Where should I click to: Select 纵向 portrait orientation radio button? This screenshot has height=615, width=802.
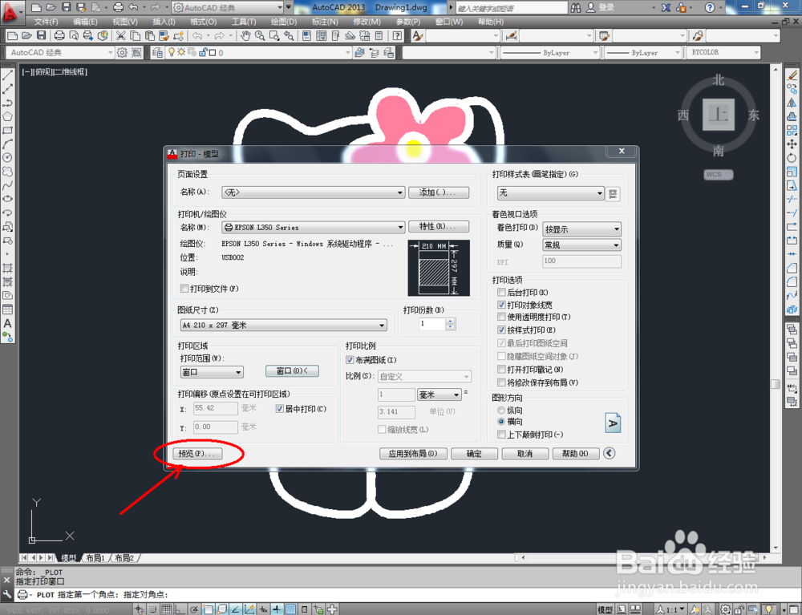501,410
